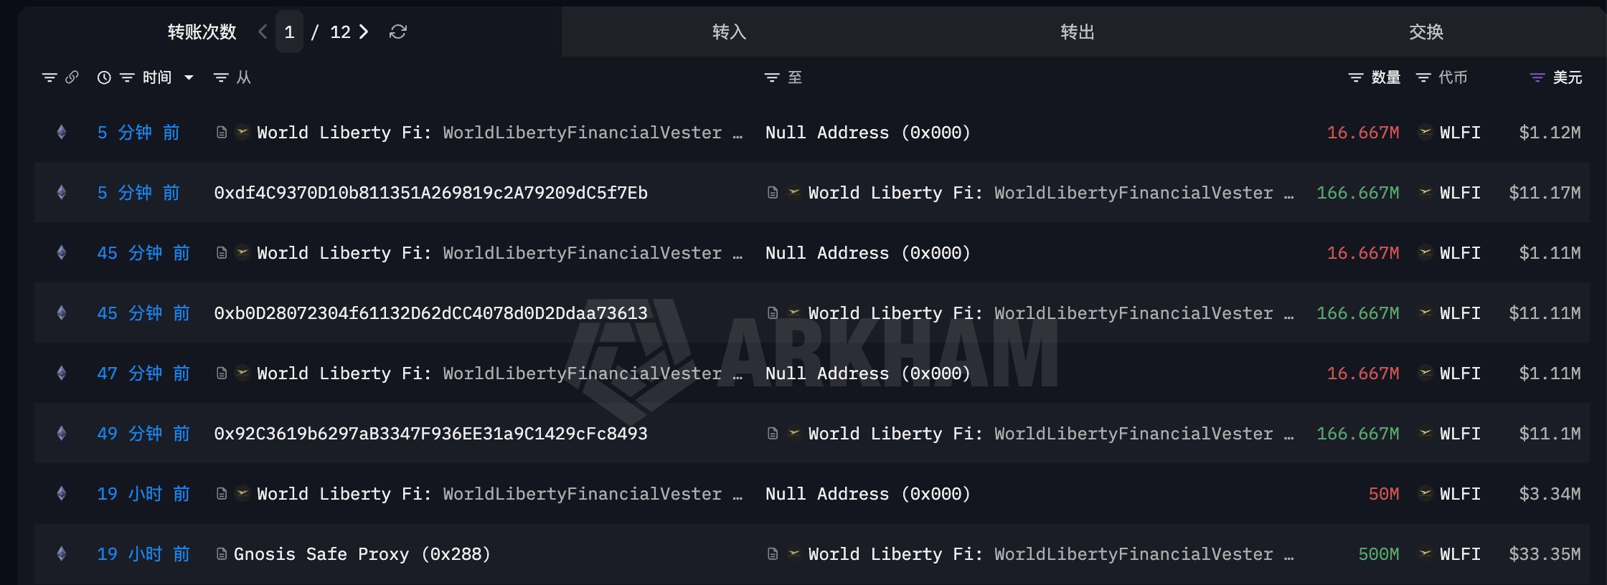Open the 5 分钟 前 transaction in the $11.17M row
The height and width of the screenshot is (585, 1607).
tap(138, 192)
